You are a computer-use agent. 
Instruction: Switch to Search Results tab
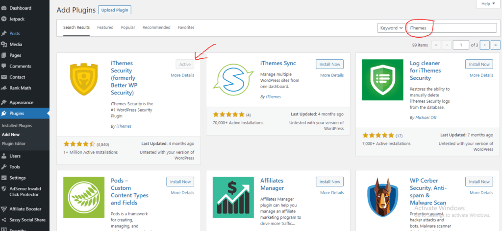tap(76, 27)
